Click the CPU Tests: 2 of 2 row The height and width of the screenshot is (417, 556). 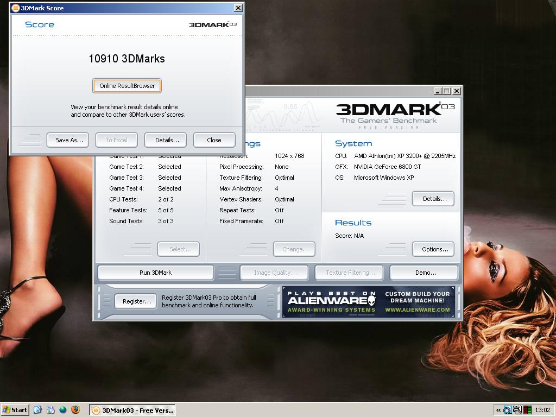point(141,199)
